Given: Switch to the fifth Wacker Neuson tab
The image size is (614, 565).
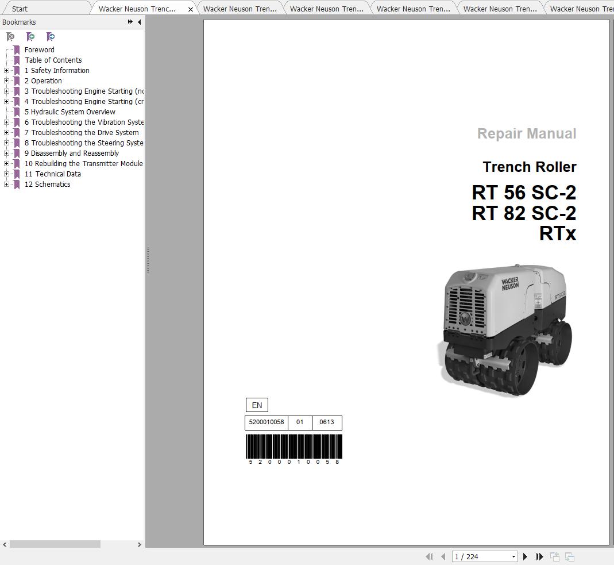Looking at the screenshot, I should click(x=500, y=9).
